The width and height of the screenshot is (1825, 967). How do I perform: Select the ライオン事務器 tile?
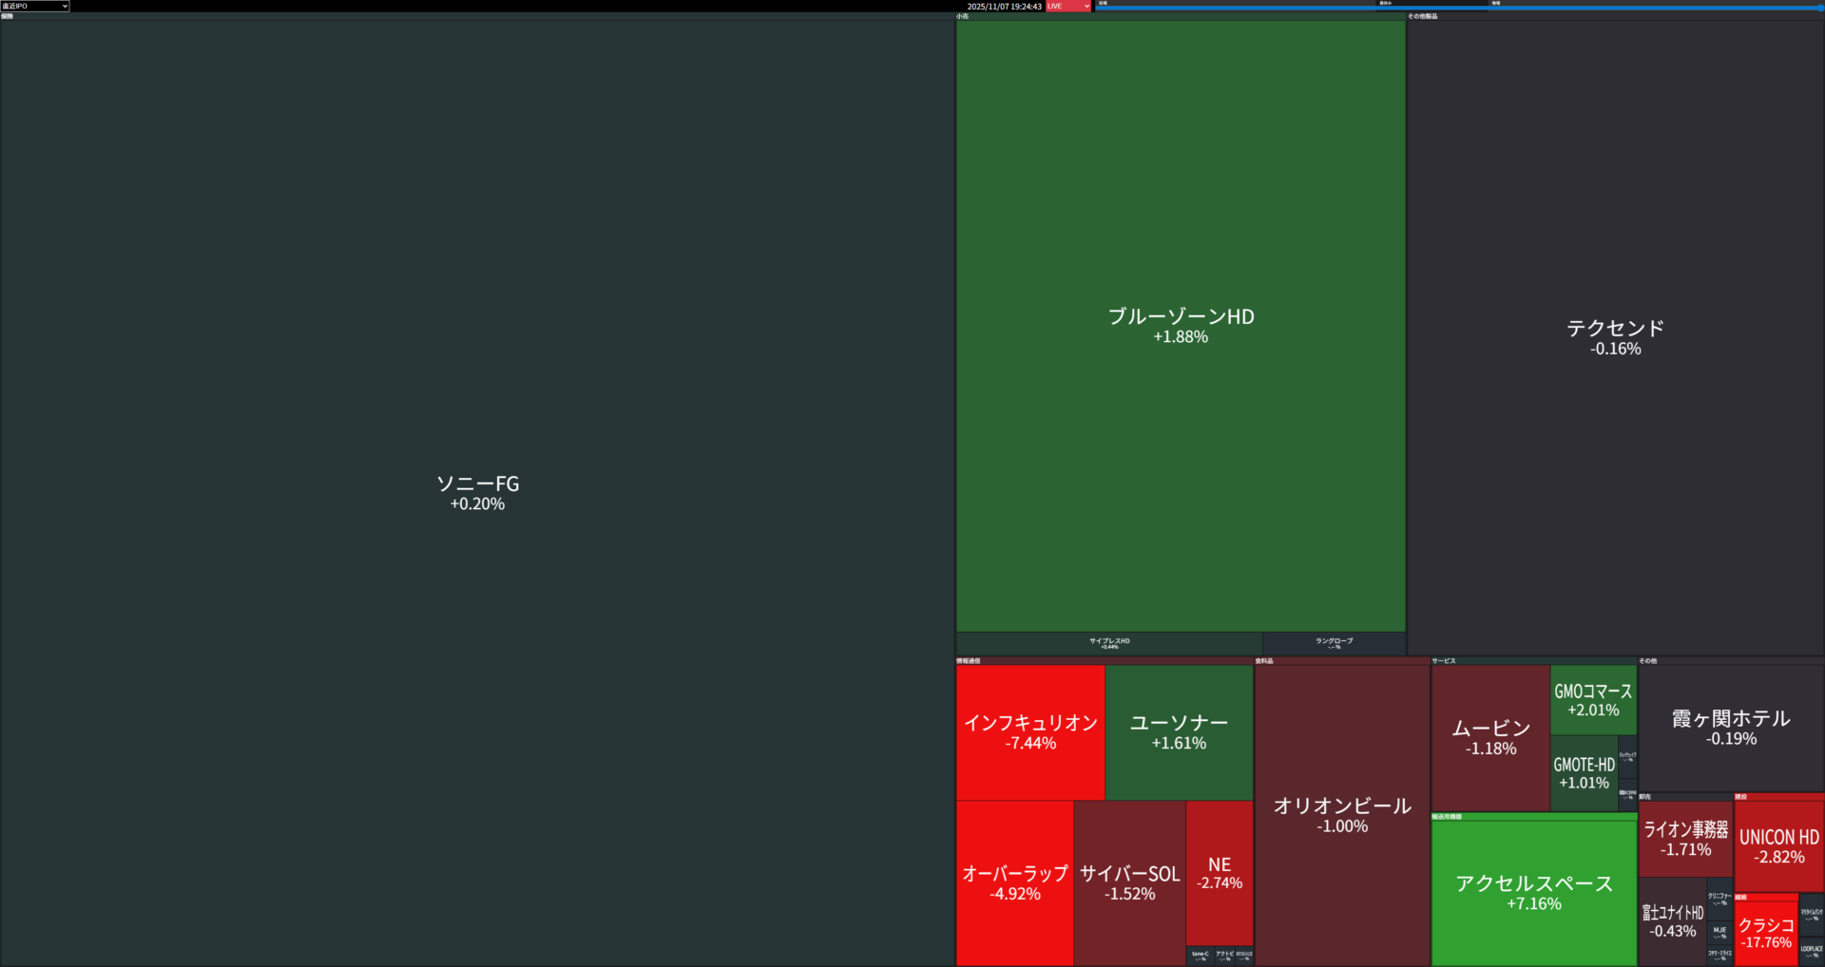[x=1685, y=839]
